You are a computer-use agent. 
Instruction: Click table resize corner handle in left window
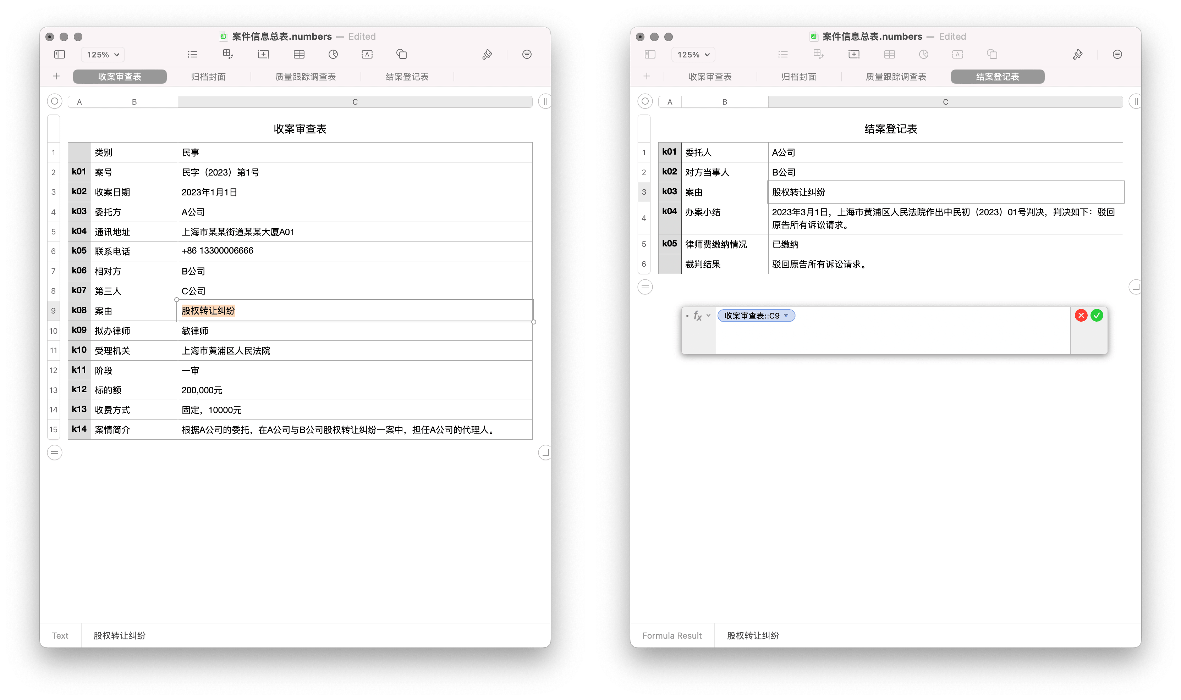(x=545, y=453)
